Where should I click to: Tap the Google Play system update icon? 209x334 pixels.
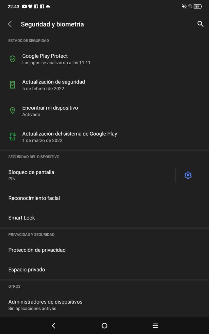click(12, 137)
